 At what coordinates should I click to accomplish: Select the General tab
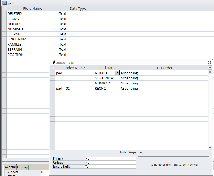(x=10, y=167)
